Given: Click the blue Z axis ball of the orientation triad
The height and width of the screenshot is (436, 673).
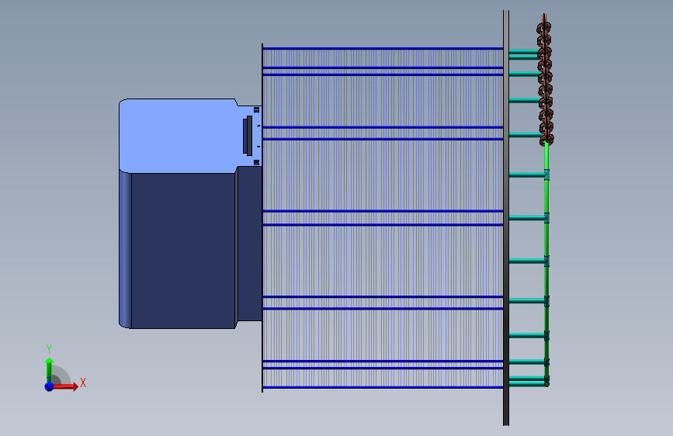Looking at the screenshot, I should tap(49, 386).
